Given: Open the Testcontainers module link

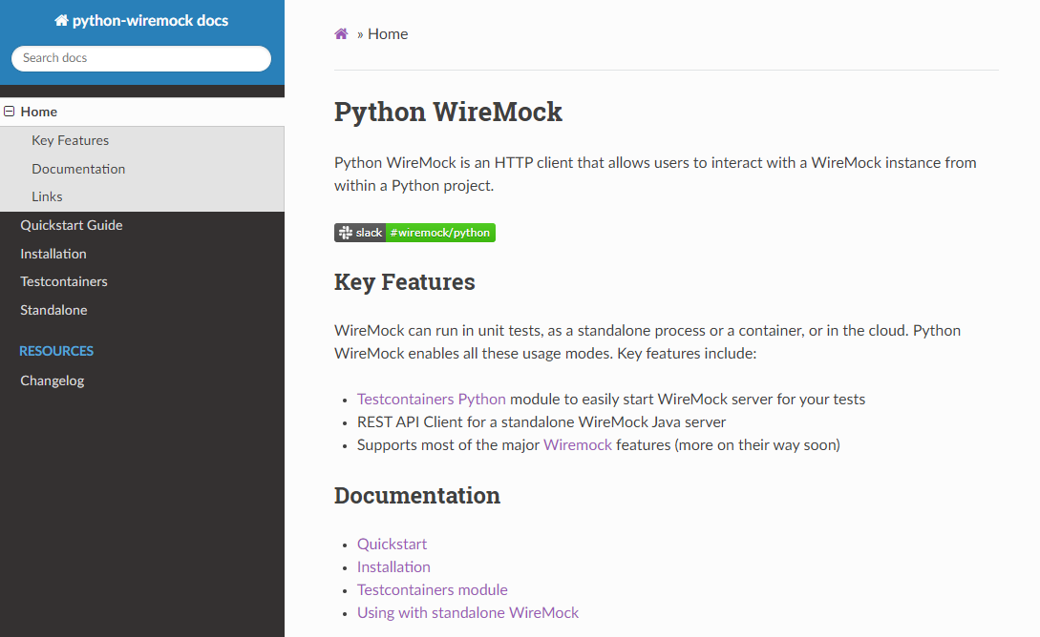Looking at the screenshot, I should pyautogui.click(x=433, y=590).
